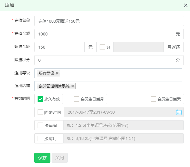Screen dimensions: 190x167
Task: Click the 有效时间 field label
Action: (22, 98)
